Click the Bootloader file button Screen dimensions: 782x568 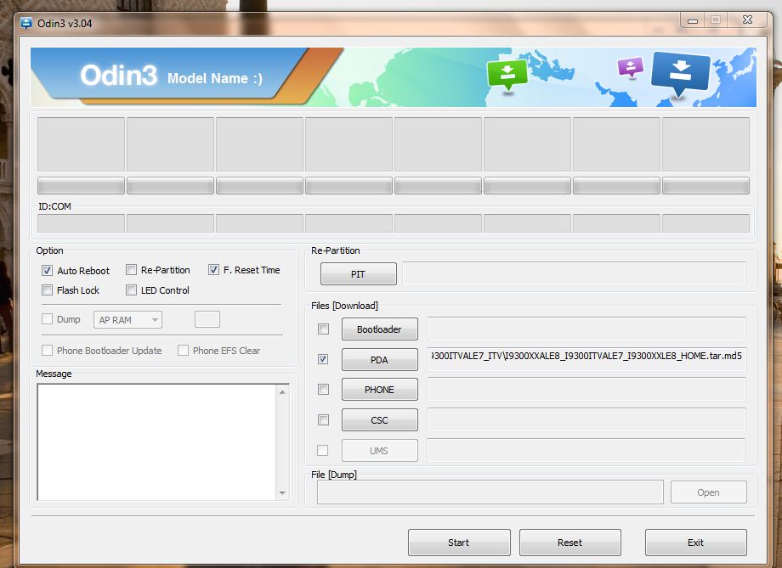point(379,329)
